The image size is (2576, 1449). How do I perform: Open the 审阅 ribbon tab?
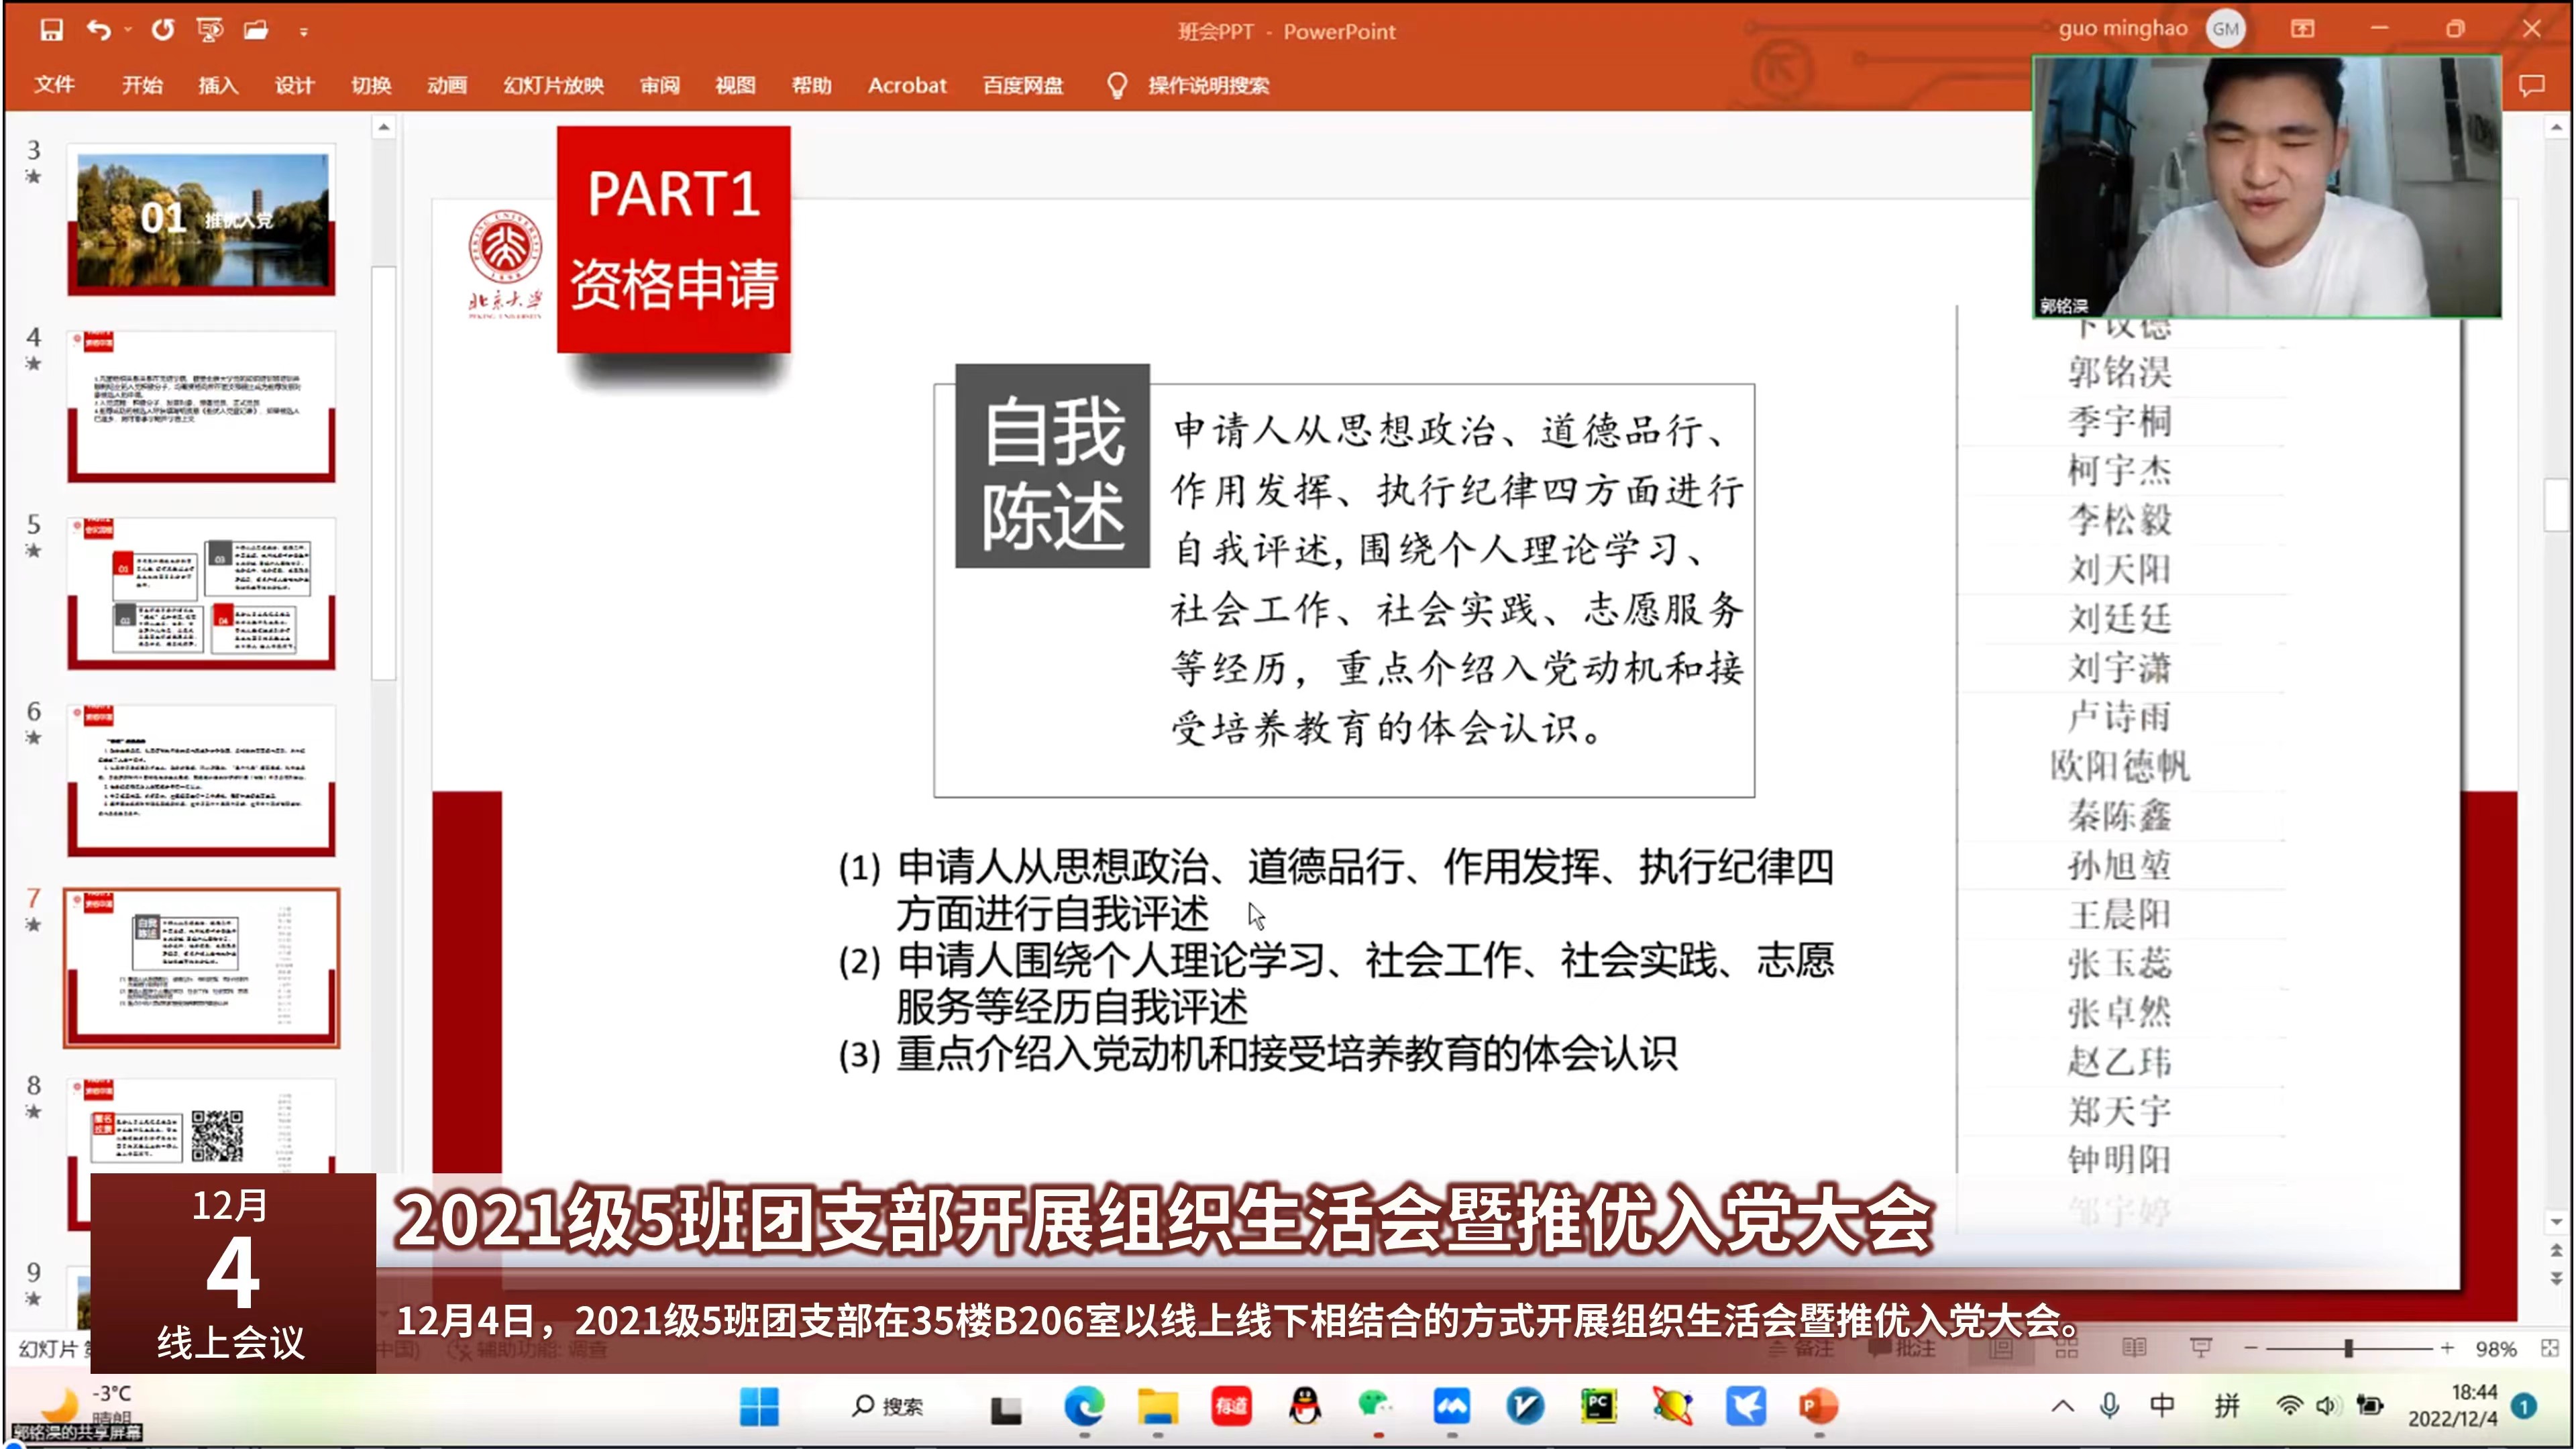659,85
